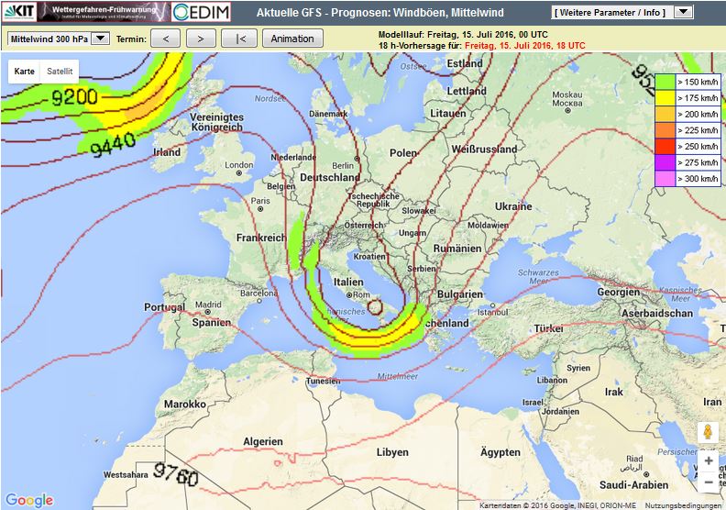Open the Nutzungsbedingungen link

pyautogui.click(x=684, y=504)
